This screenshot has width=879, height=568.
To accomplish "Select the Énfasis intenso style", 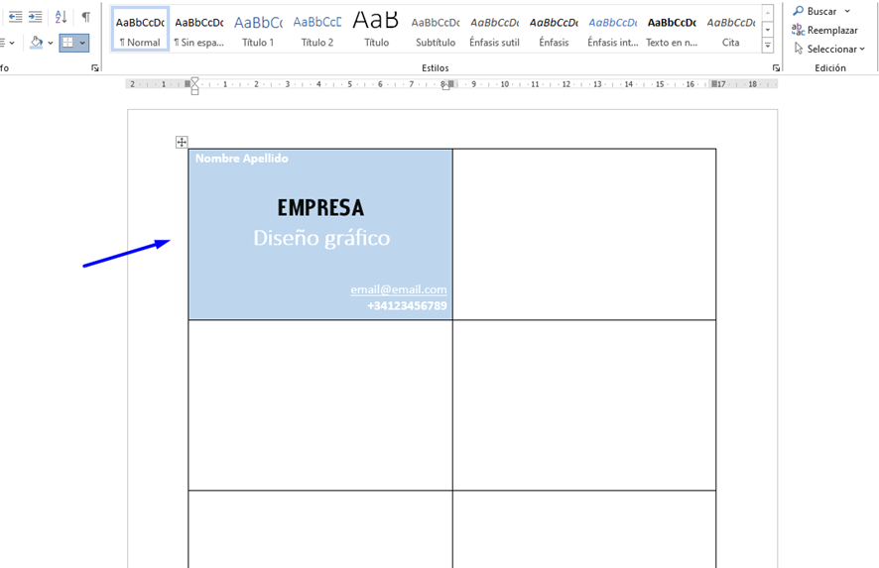I will tap(612, 29).
